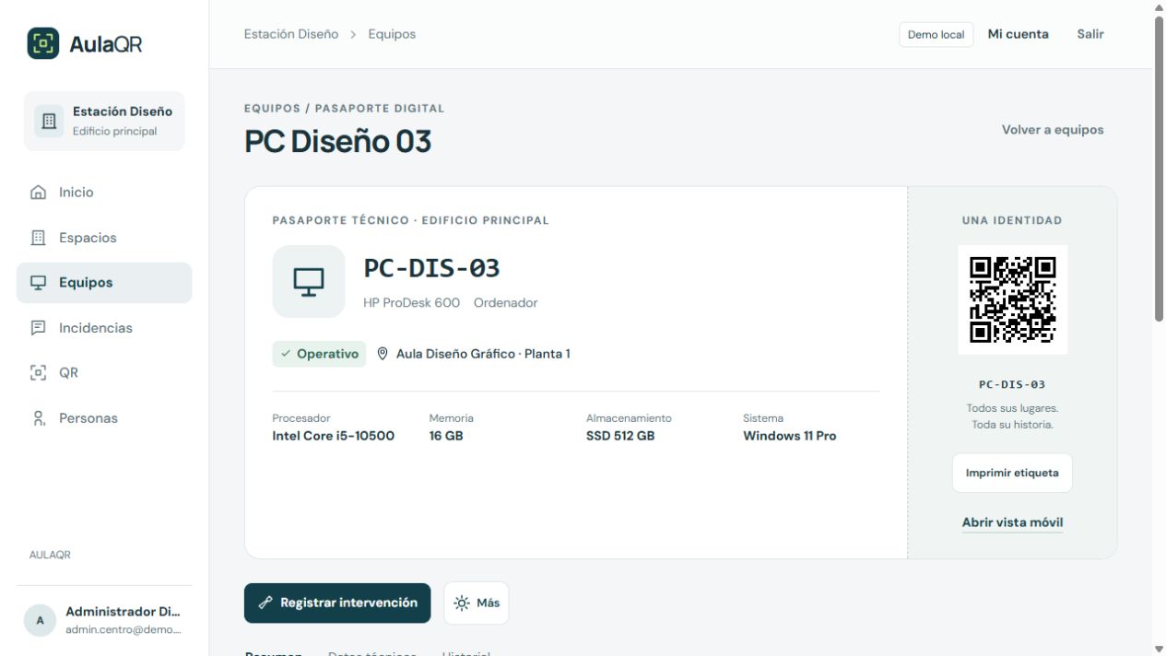This screenshot has height=656, width=1166.
Task: Click the Estación Diseño workspace card
Action: tap(104, 121)
